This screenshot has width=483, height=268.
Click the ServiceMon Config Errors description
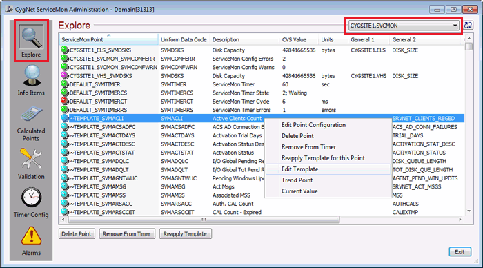243,59
